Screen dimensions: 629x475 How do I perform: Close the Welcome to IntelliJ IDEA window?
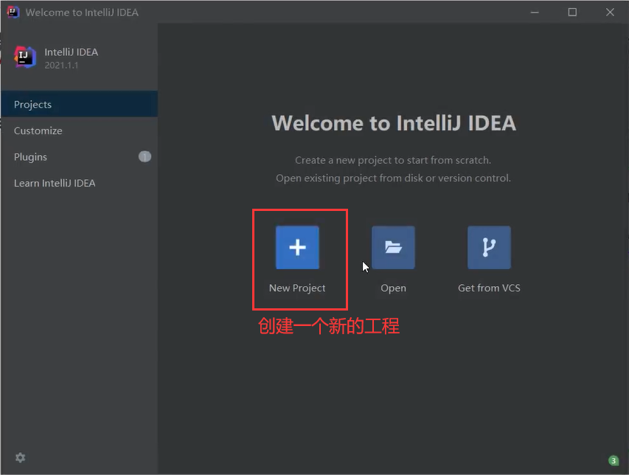tap(610, 13)
